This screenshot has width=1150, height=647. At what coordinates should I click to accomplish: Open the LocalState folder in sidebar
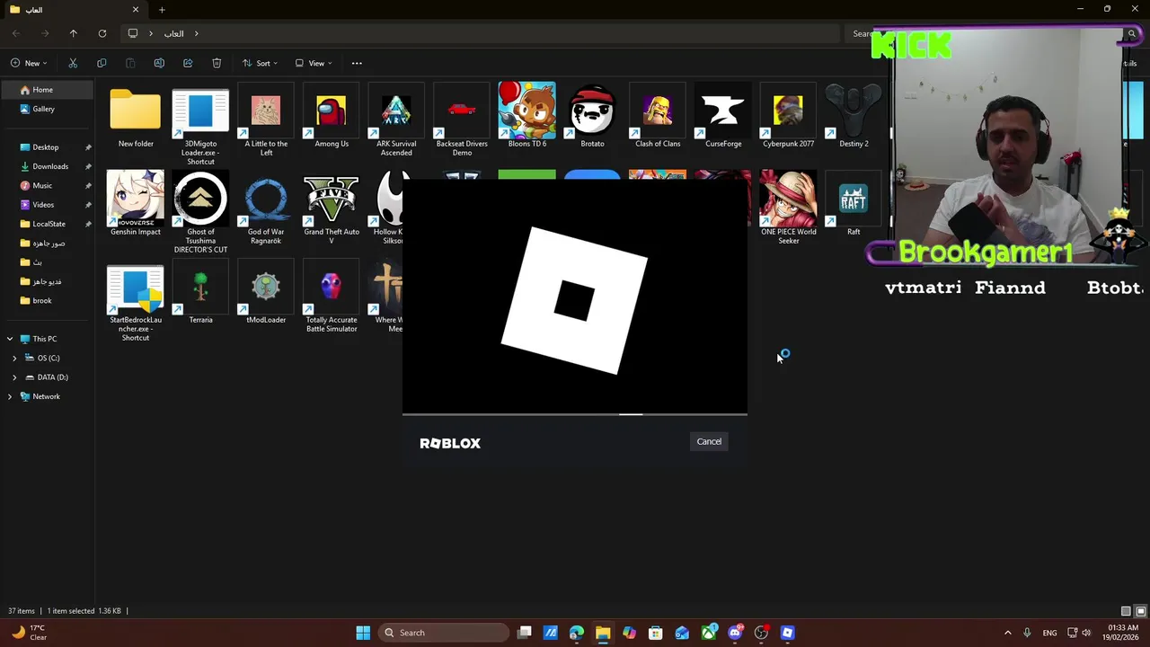click(47, 224)
